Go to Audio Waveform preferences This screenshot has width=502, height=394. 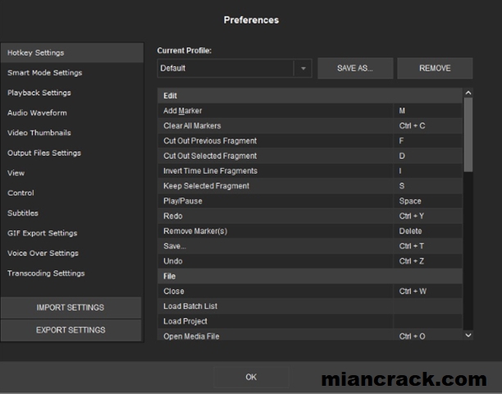point(71,113)
